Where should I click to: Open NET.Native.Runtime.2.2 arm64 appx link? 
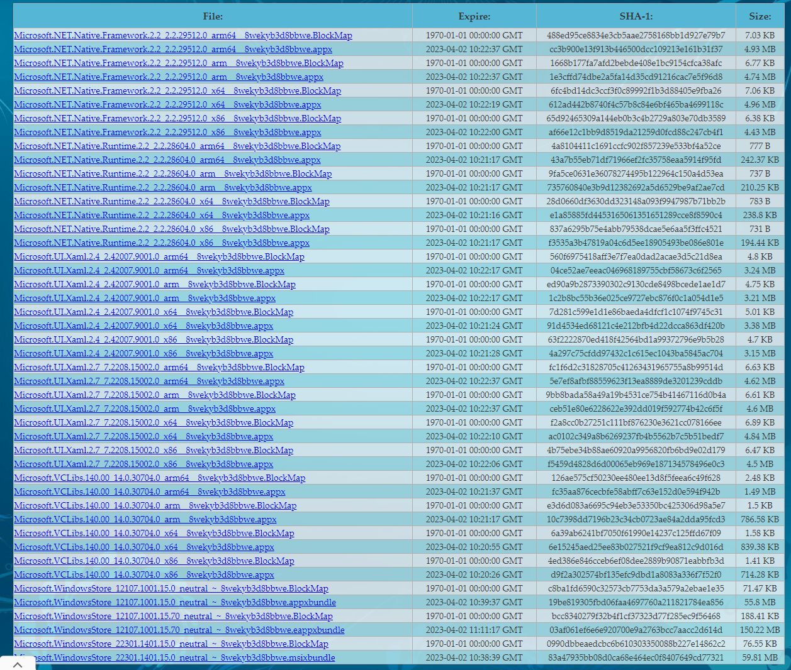[x=167, y=160]
